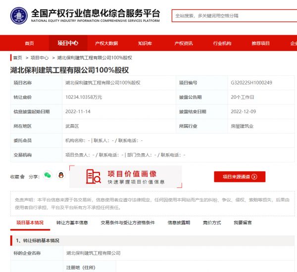This screenshot has width=297, height=272.
Task: Click the region value 武昌区
Action: pyautogui.click(x=72, y=126)
